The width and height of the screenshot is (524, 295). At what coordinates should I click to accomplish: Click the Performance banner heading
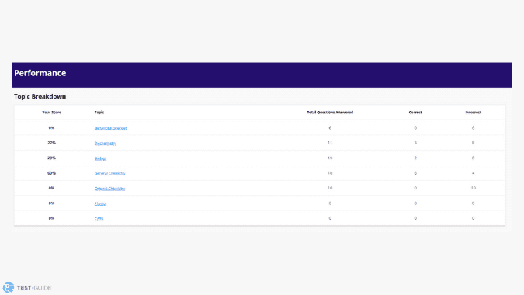pyautogui.click(x=40, y=73)
